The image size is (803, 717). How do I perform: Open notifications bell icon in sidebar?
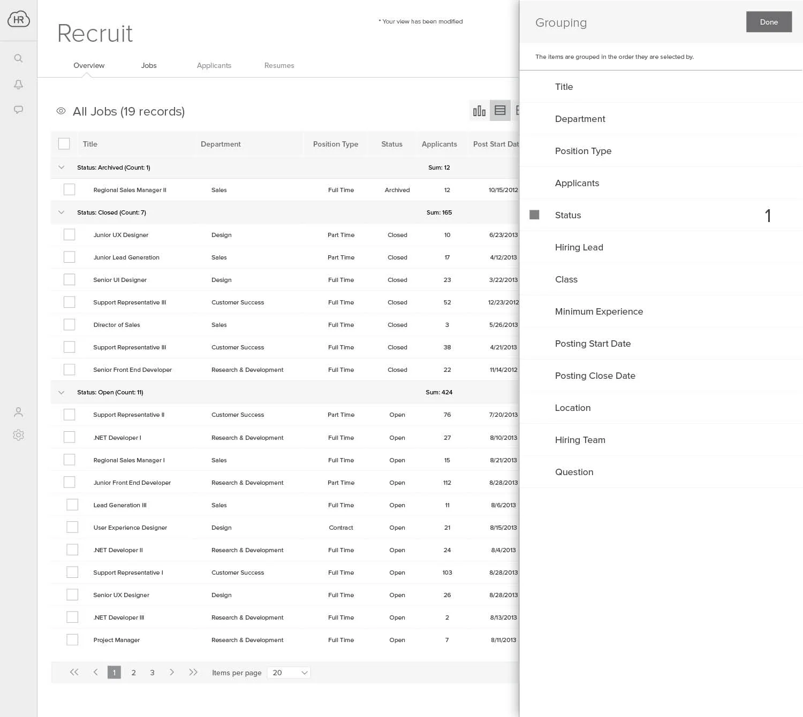pos(18,85)
